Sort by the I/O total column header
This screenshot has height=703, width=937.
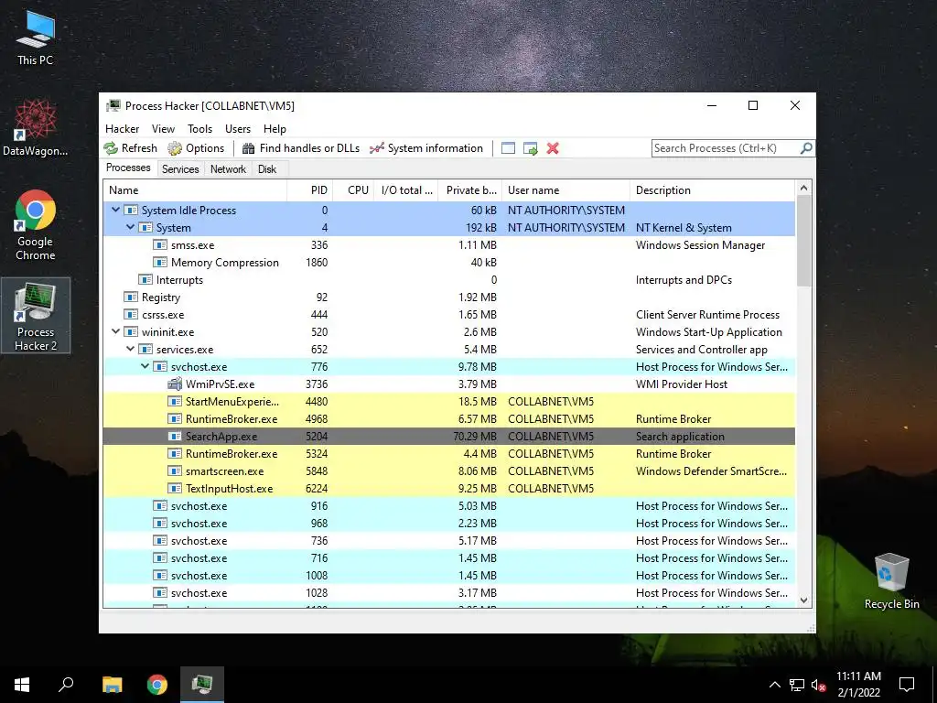pos(405,190)
